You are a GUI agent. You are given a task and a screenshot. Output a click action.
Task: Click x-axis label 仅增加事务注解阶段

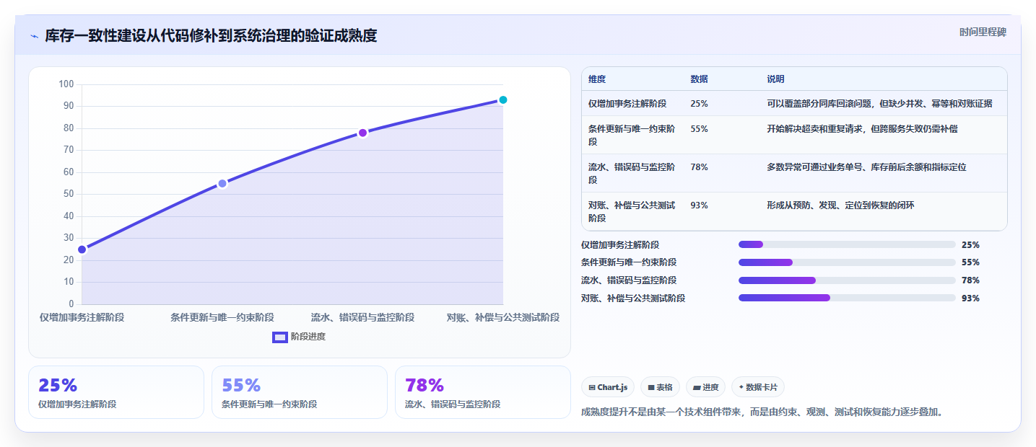coord(82,317)
